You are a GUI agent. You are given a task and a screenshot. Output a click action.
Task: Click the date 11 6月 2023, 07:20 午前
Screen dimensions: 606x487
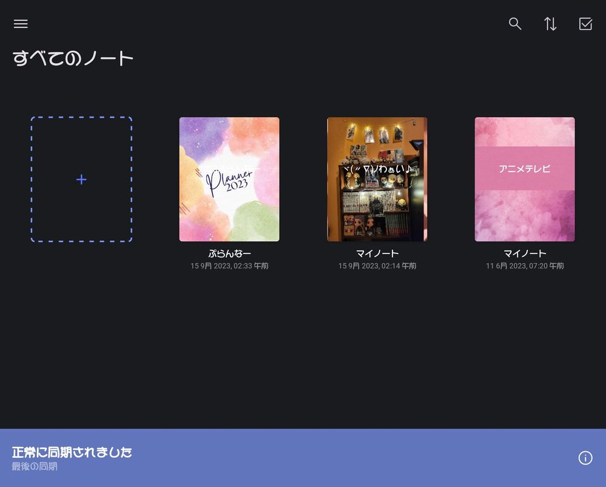tap(525, 266)
